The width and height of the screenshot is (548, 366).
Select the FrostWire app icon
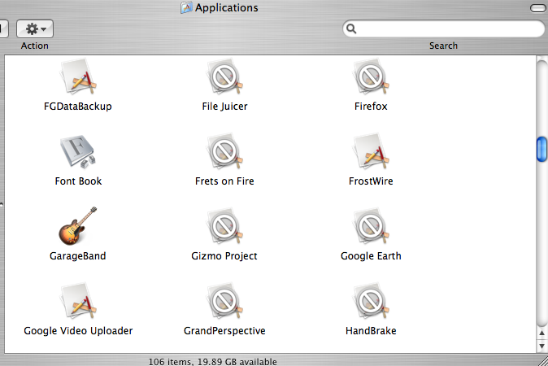click(371, 151)
